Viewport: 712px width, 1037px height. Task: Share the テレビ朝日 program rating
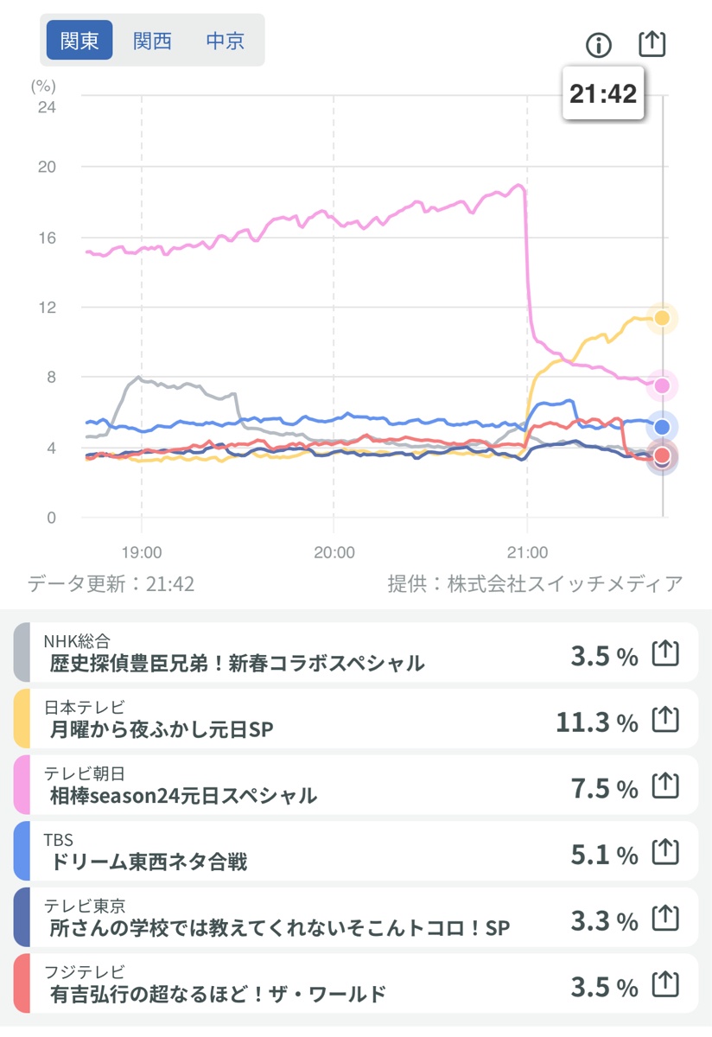[x=664, y=786]
